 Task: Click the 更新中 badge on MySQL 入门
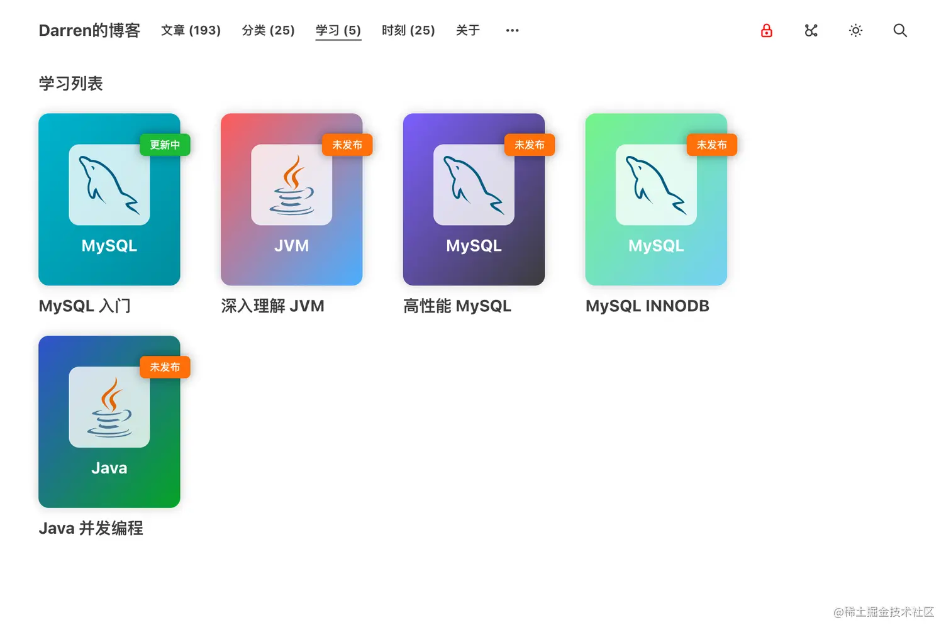(164, 145)
